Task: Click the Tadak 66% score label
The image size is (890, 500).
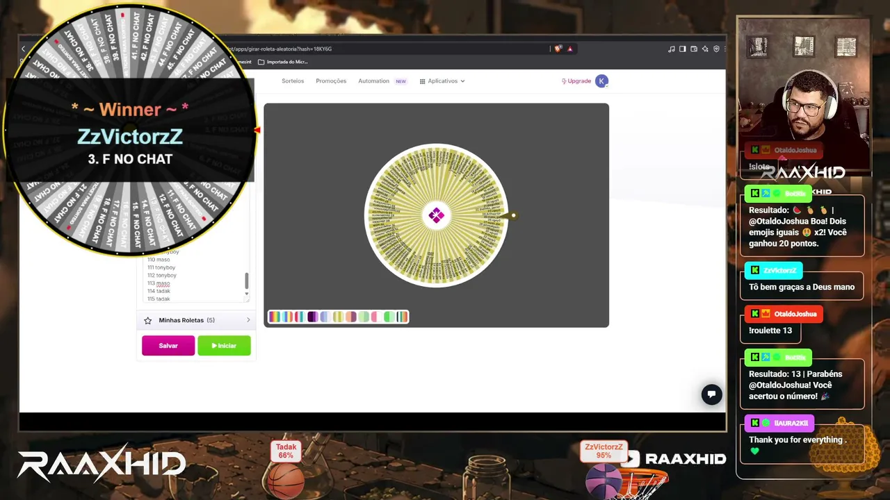Action: [x=286, y=451]
